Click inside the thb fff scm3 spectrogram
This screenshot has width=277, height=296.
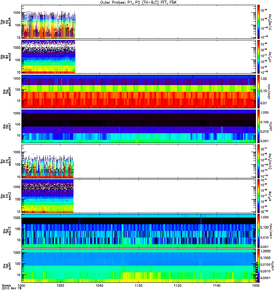(x=139, y=57)
